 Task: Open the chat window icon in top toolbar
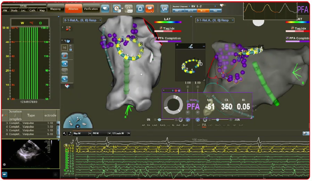tap(164, 8)
